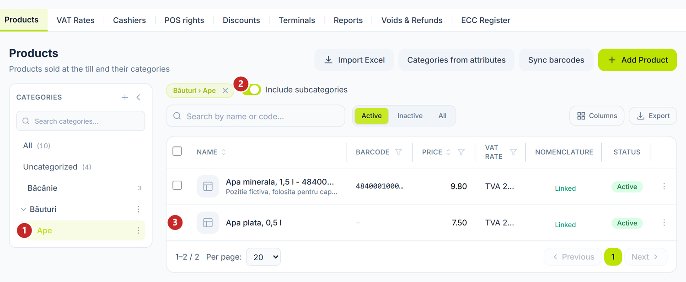The image size is (686, 282).
Task: Open the Columns chooser
Action: pos(597,116)
